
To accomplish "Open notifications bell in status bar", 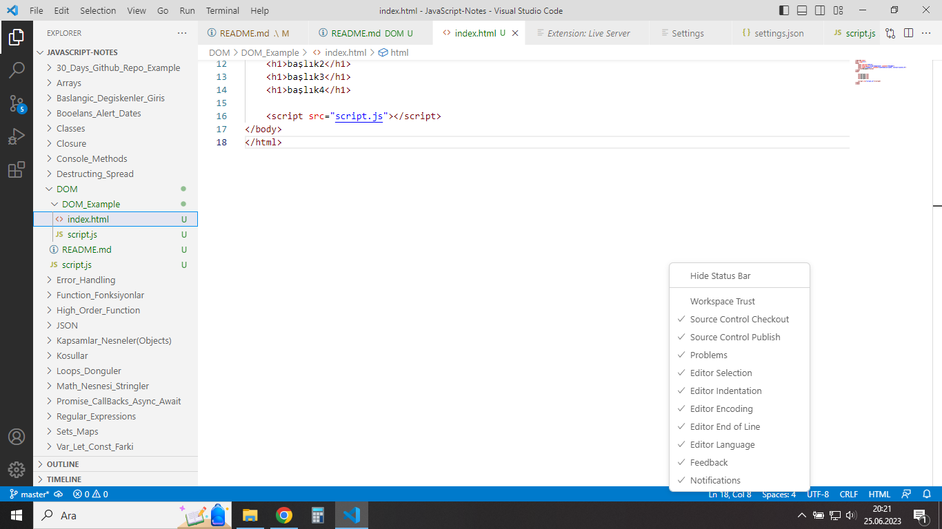I will tap(928, 494).
